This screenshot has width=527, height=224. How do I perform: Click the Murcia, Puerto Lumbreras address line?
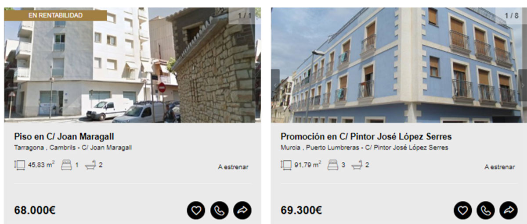[x=365, y=148]
